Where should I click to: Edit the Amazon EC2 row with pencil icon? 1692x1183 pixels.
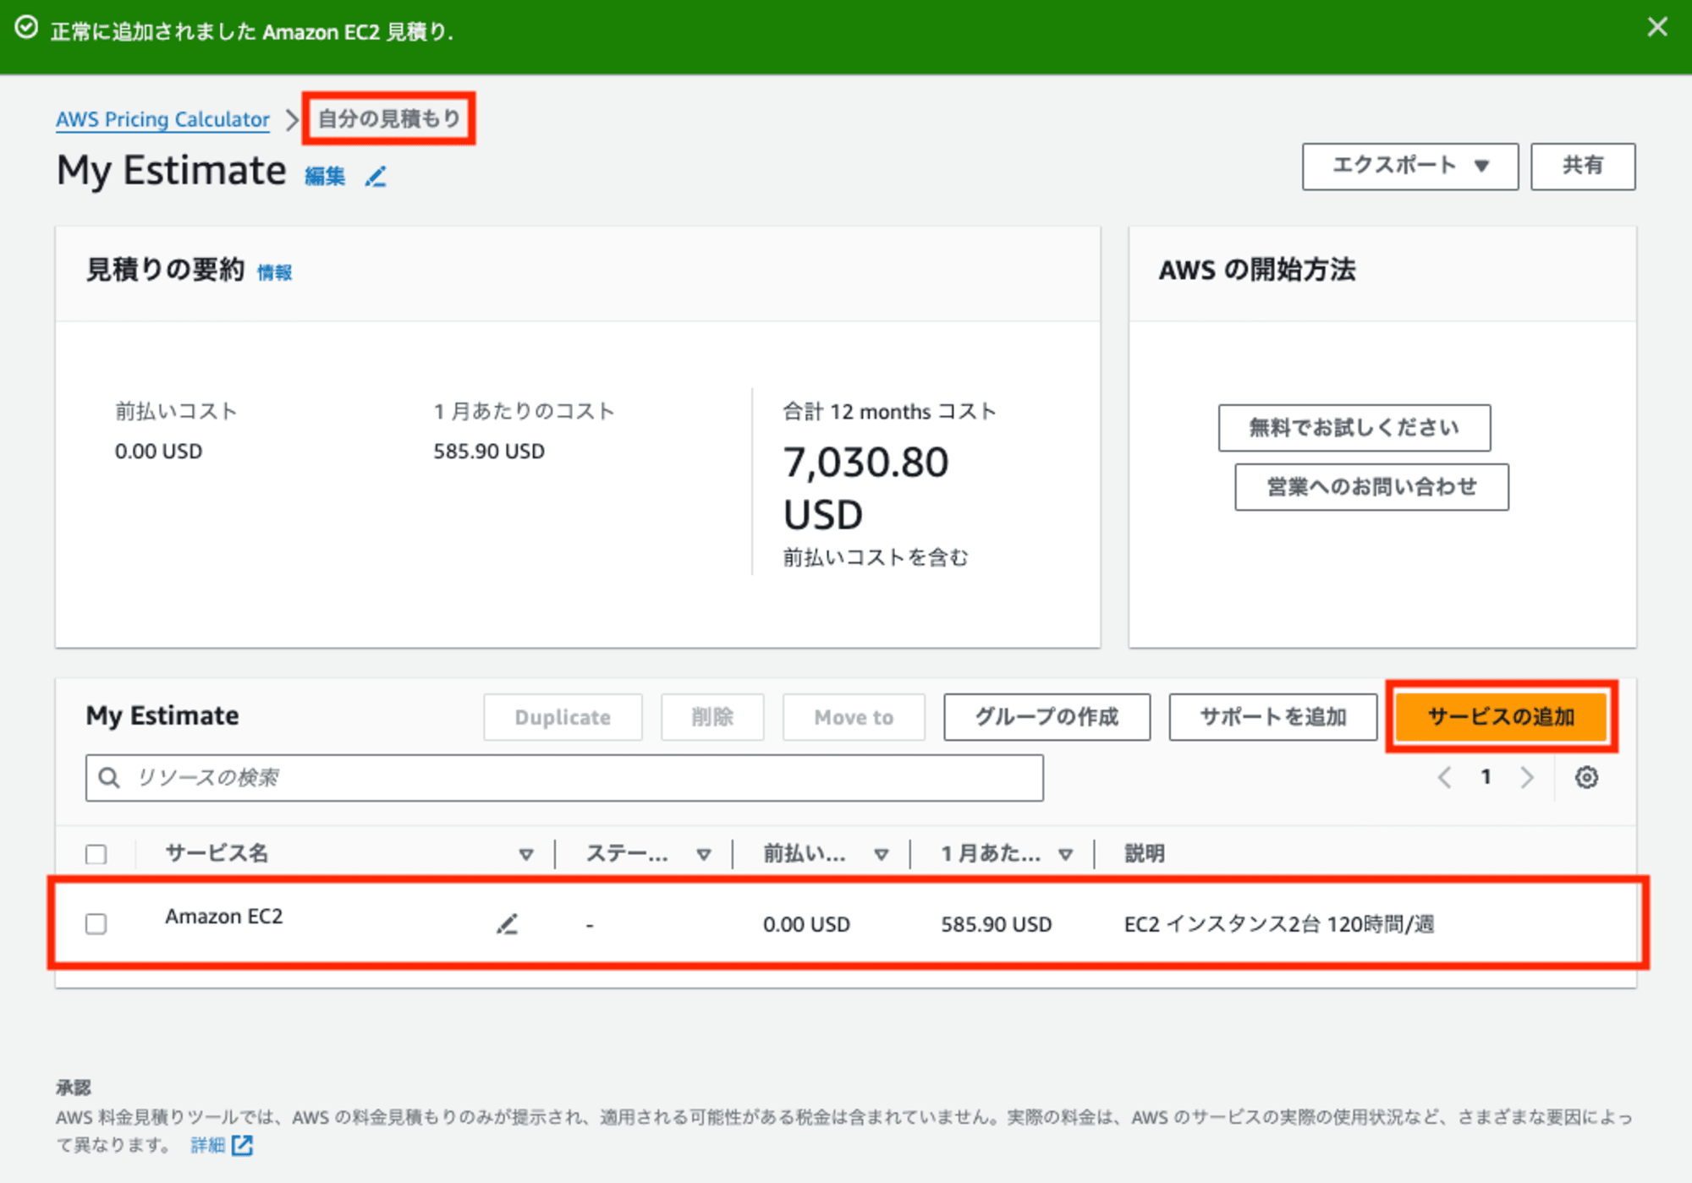coord(507,924)
